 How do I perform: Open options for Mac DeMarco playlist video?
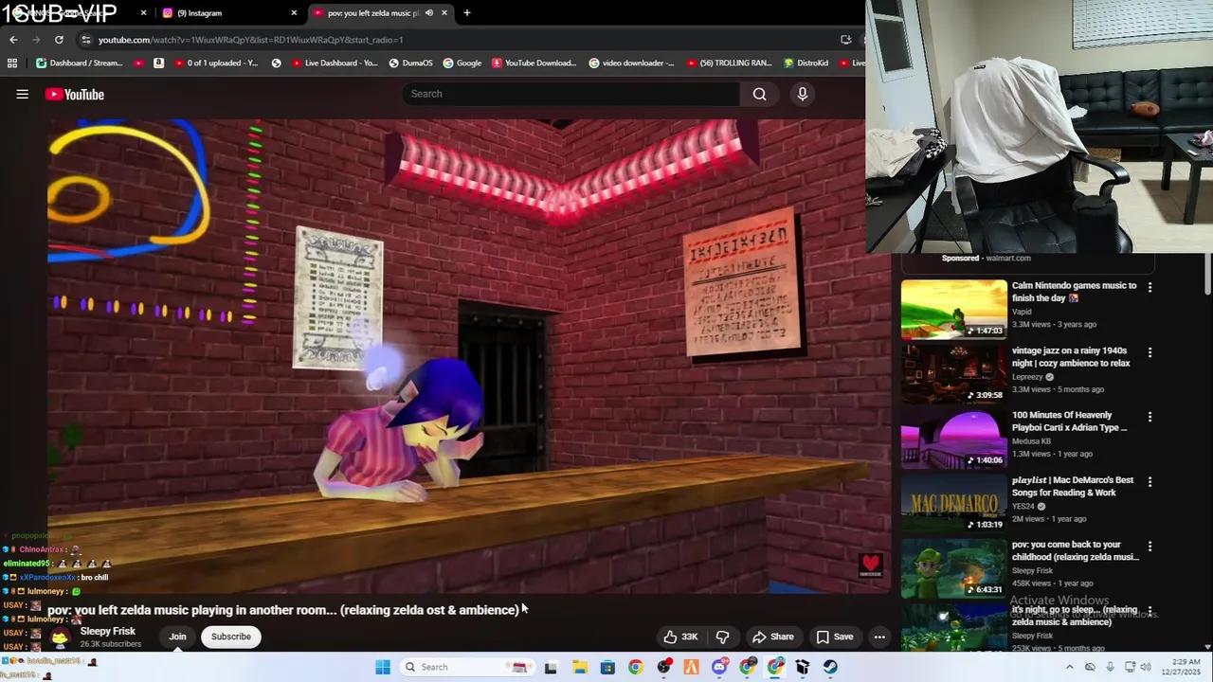pyautogui.click(x=1150, y=481)
